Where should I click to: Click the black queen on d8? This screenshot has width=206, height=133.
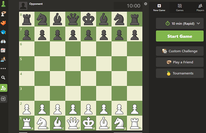pyautogui.click(x=73, y=19)
